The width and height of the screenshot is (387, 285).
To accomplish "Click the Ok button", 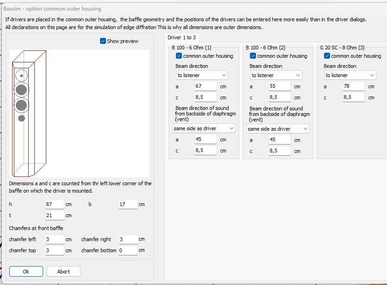I will pyautogui.click(x=26, y=272).
